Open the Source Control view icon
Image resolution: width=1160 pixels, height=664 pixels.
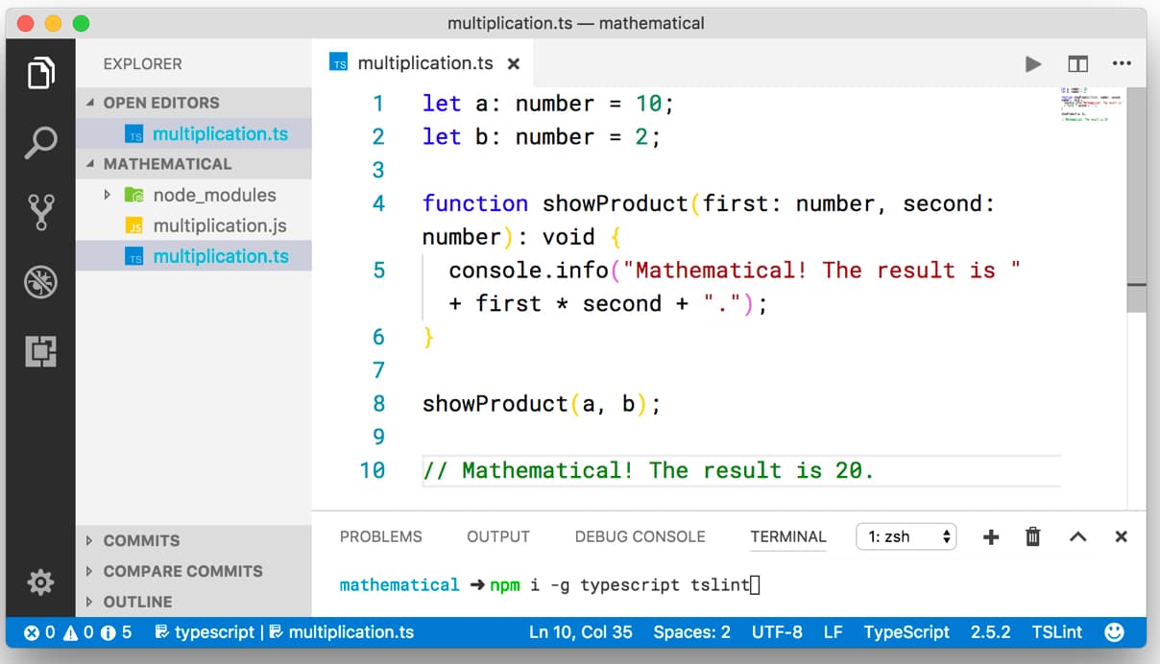point(40,212)
